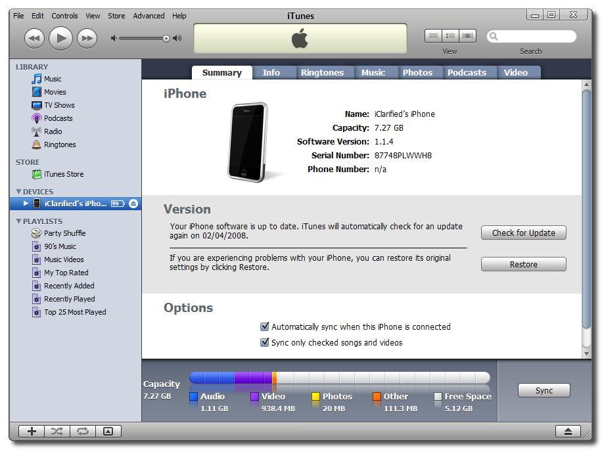Toggle repeat in the bottom bar
Screen dimensions: 602x450
(x=83, y=432)
